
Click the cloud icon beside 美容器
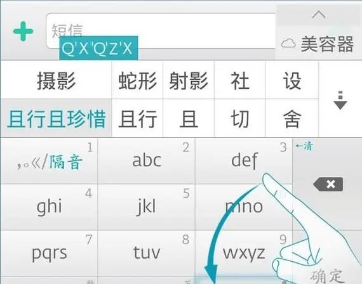(x=288, y=44)
